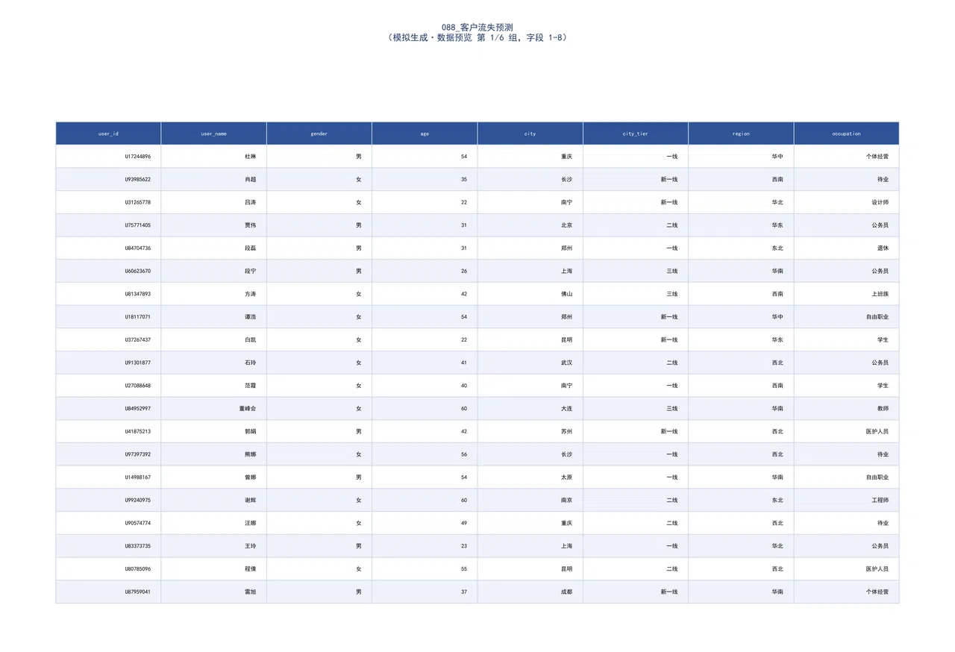Select the 退休 occupation cell
The width and height of the screenshot is (955, 652).
coord(847,248)
